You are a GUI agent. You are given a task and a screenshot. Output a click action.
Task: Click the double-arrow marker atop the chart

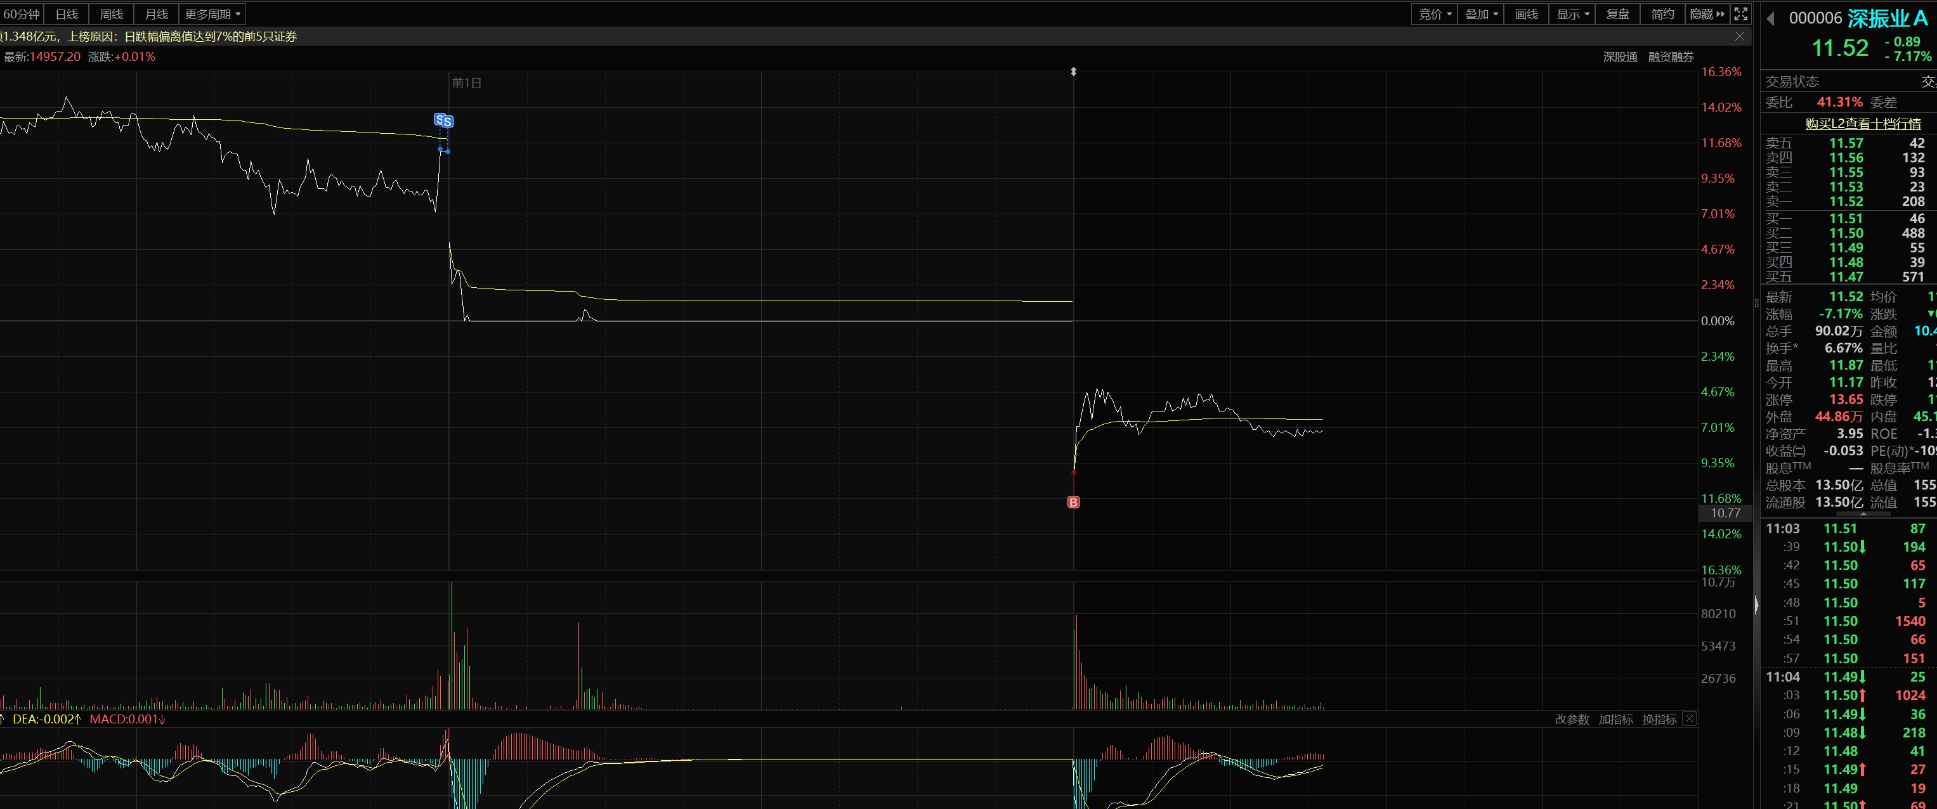[x=1074, y=72]
